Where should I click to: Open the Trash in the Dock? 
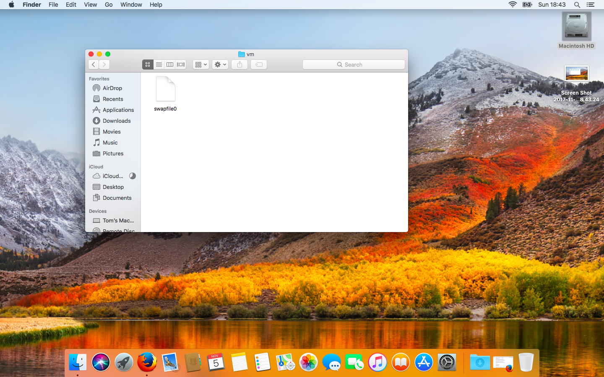pyautogui.click(x=526, y=362)
